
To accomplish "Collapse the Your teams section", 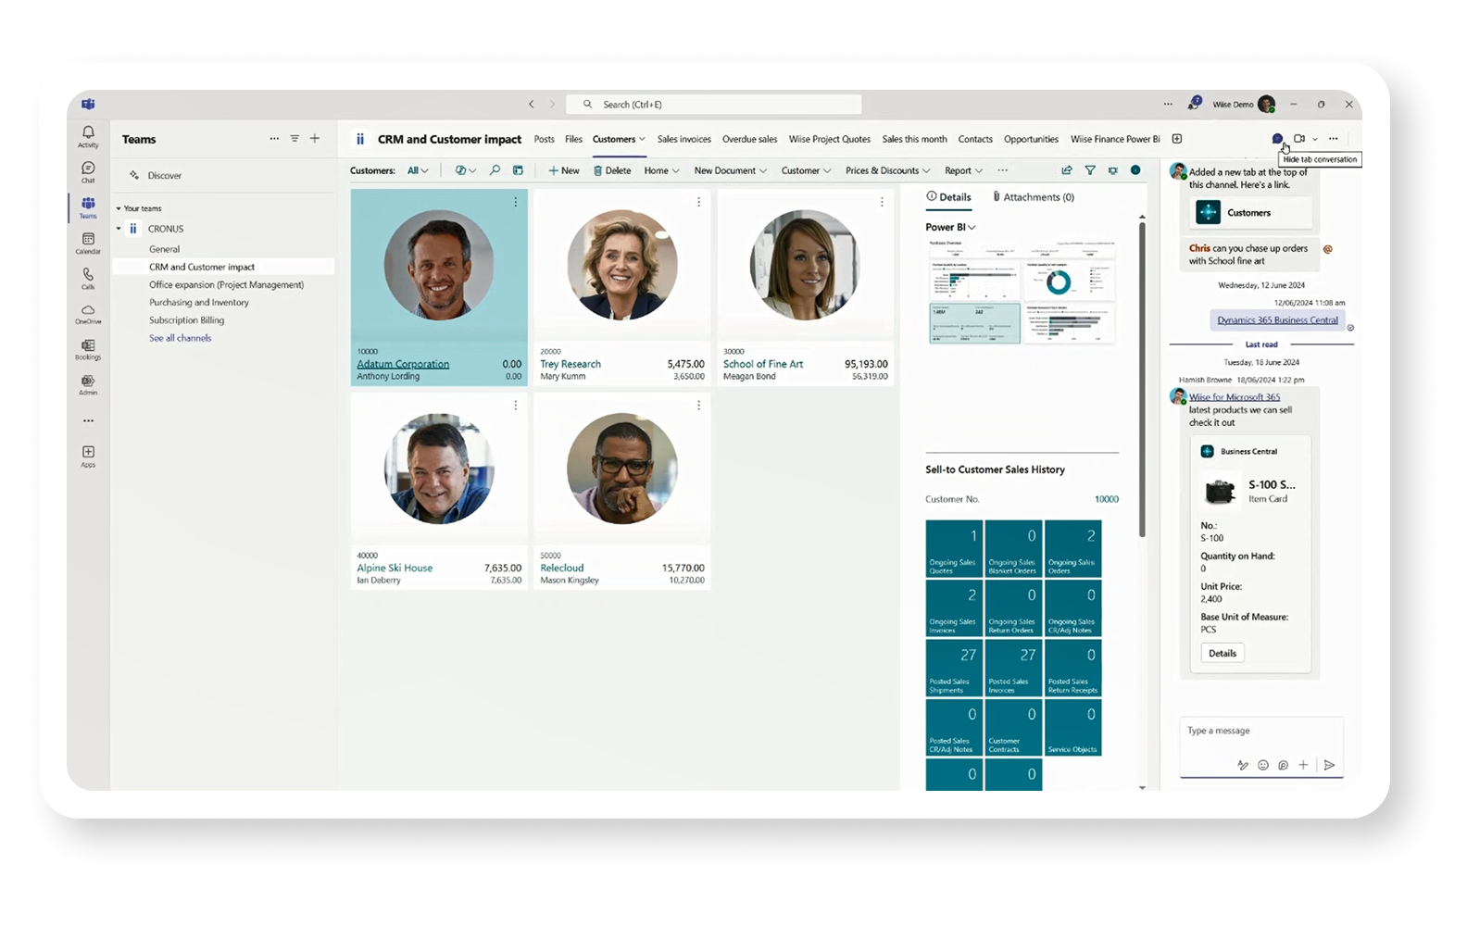I will point(119,208).
